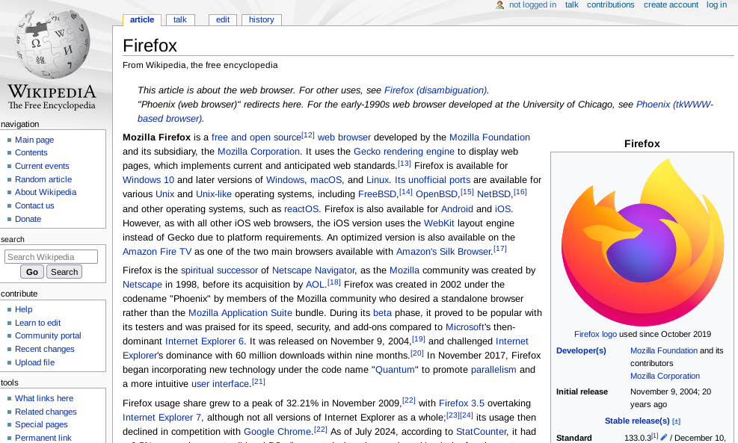Open Related changes in tools
Image resolution: width=738 pixels, height=443 pixels.
[46, 412]
